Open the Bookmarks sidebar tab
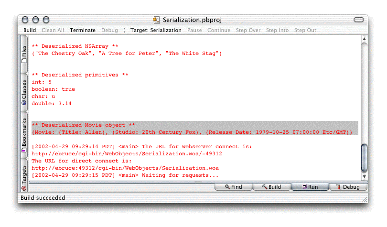 24,135
